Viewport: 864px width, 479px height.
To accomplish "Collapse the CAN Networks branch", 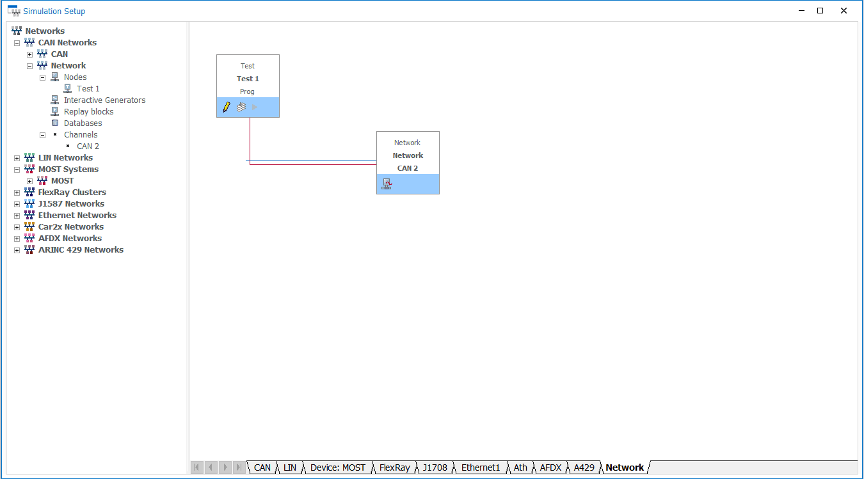I will coord(17,42).
